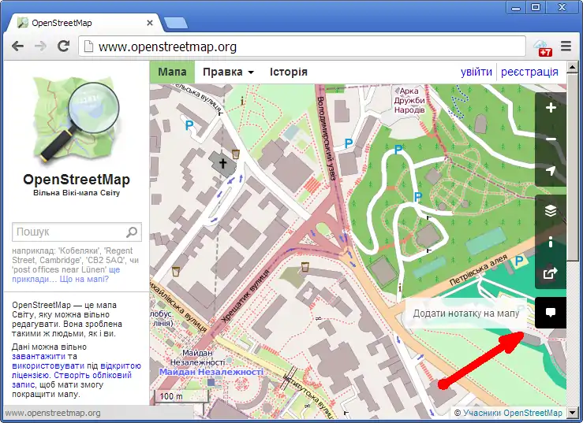Add a note to the map
583x423 pixels.
coord(551,313)
